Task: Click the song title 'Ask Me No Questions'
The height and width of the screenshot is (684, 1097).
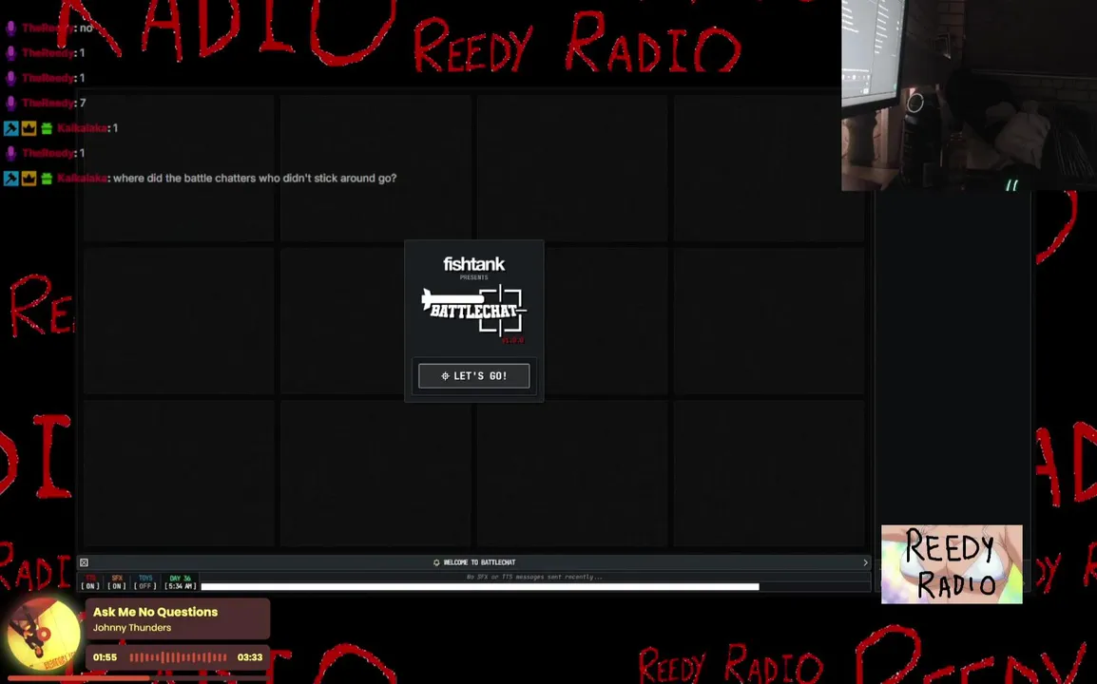Action: click(x=155, y=612)
